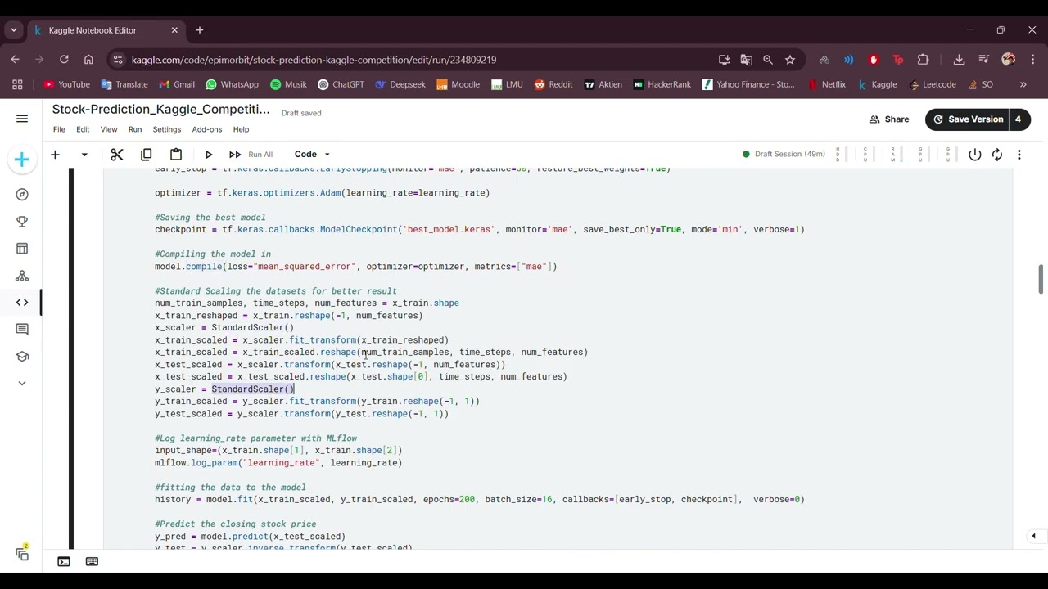Screen dimensions: 1048x589
Task: Open a new browser tab
Action: click(x=199, y=30)
